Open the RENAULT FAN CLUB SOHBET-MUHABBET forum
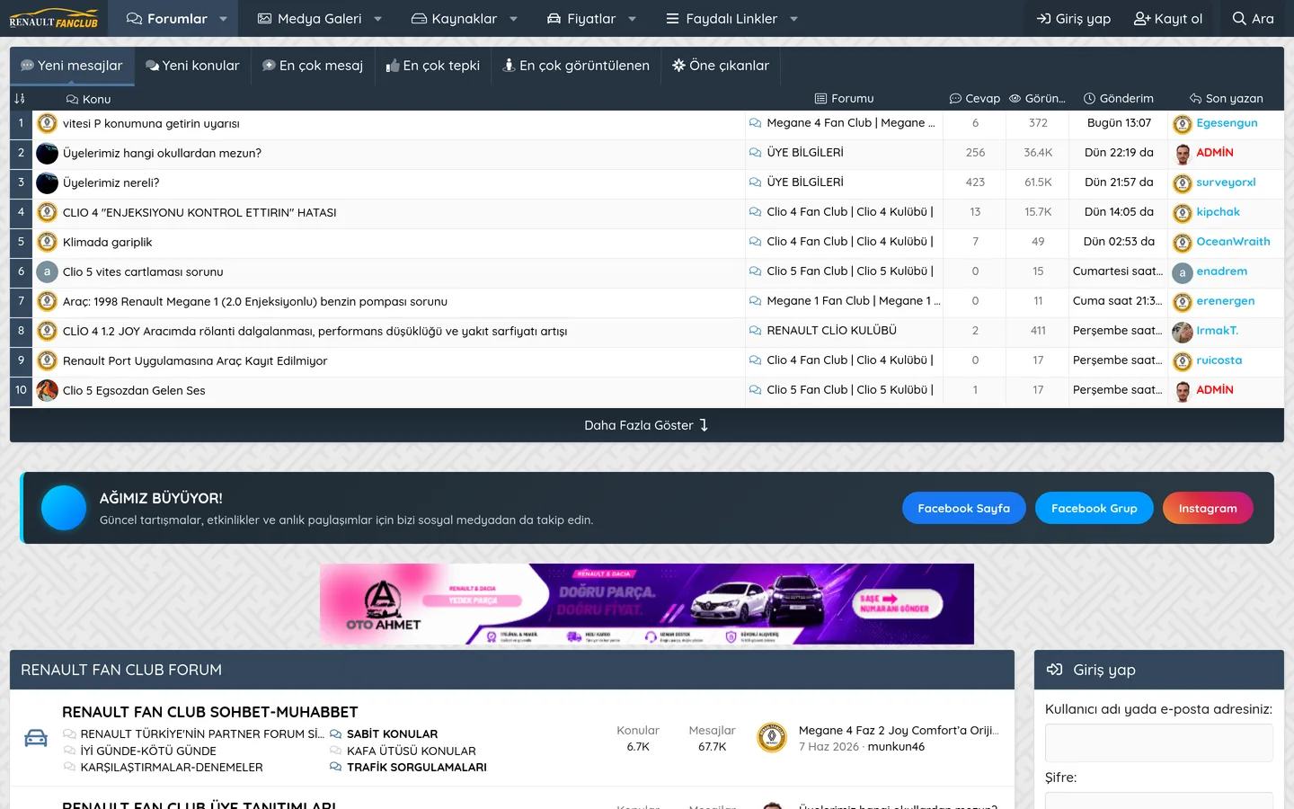1294x809 pixels. click(210, 712)
